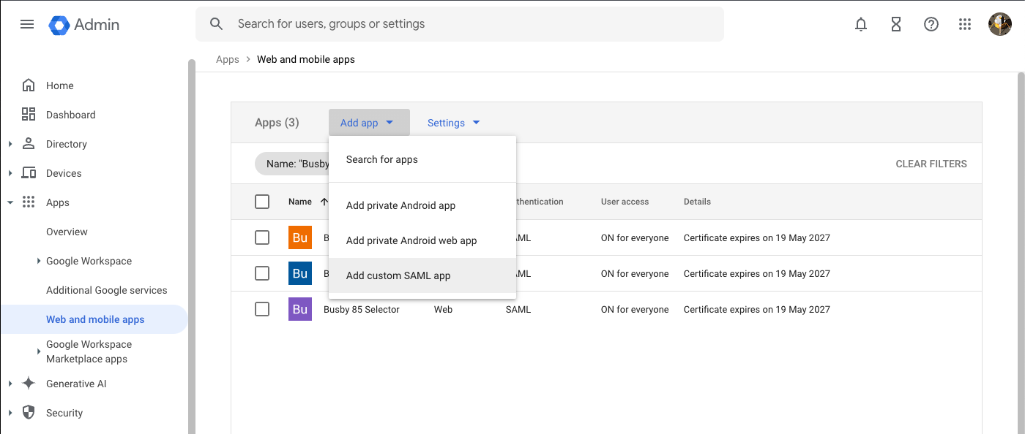Click the blue Bu app icon
The height and width of the screenshot is (434, 1025).
(x=300, y=273)
